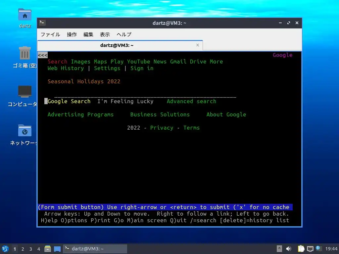Click the Privacy link

pos(162,128)
